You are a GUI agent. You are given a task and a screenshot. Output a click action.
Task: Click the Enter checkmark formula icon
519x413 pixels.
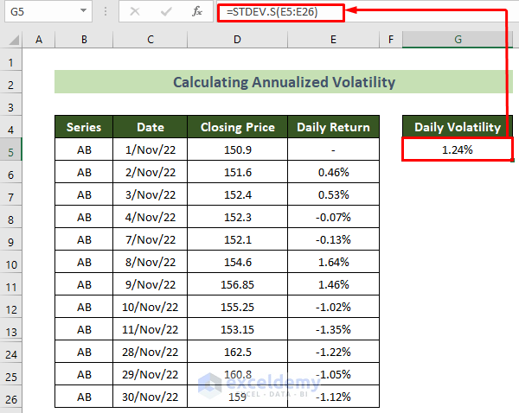tap(166, 12)
